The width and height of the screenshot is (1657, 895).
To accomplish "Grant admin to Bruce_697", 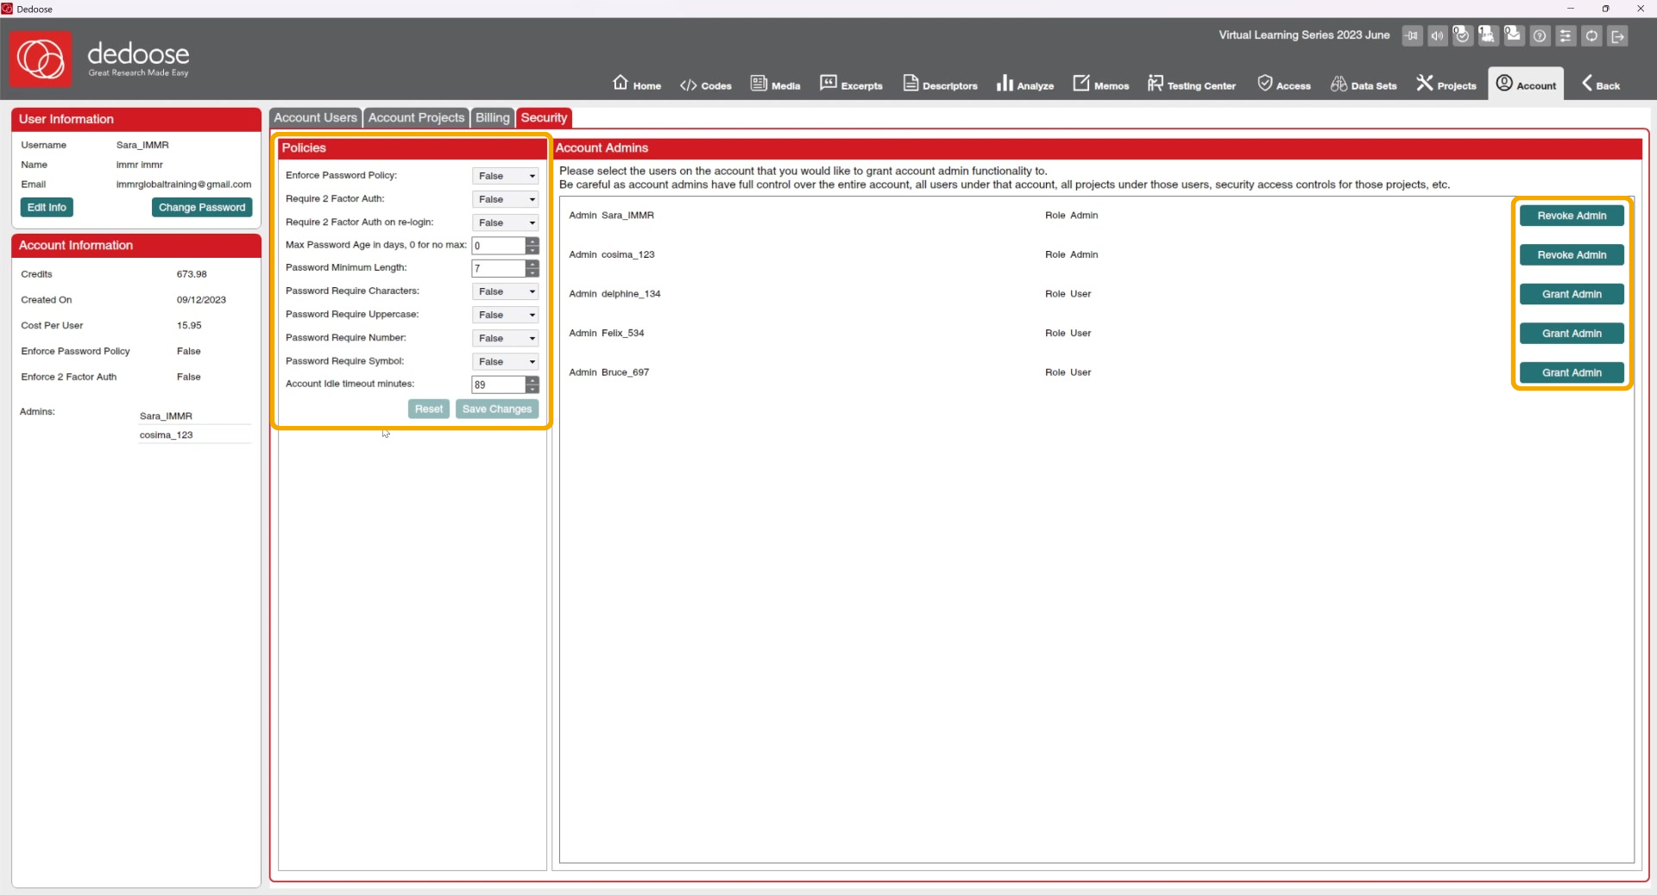I will tap(1572, 372).
